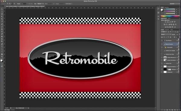Add a Channel Mixer adjustment
Viewport: 181px width, 111px height.
(x=173, y=24)
